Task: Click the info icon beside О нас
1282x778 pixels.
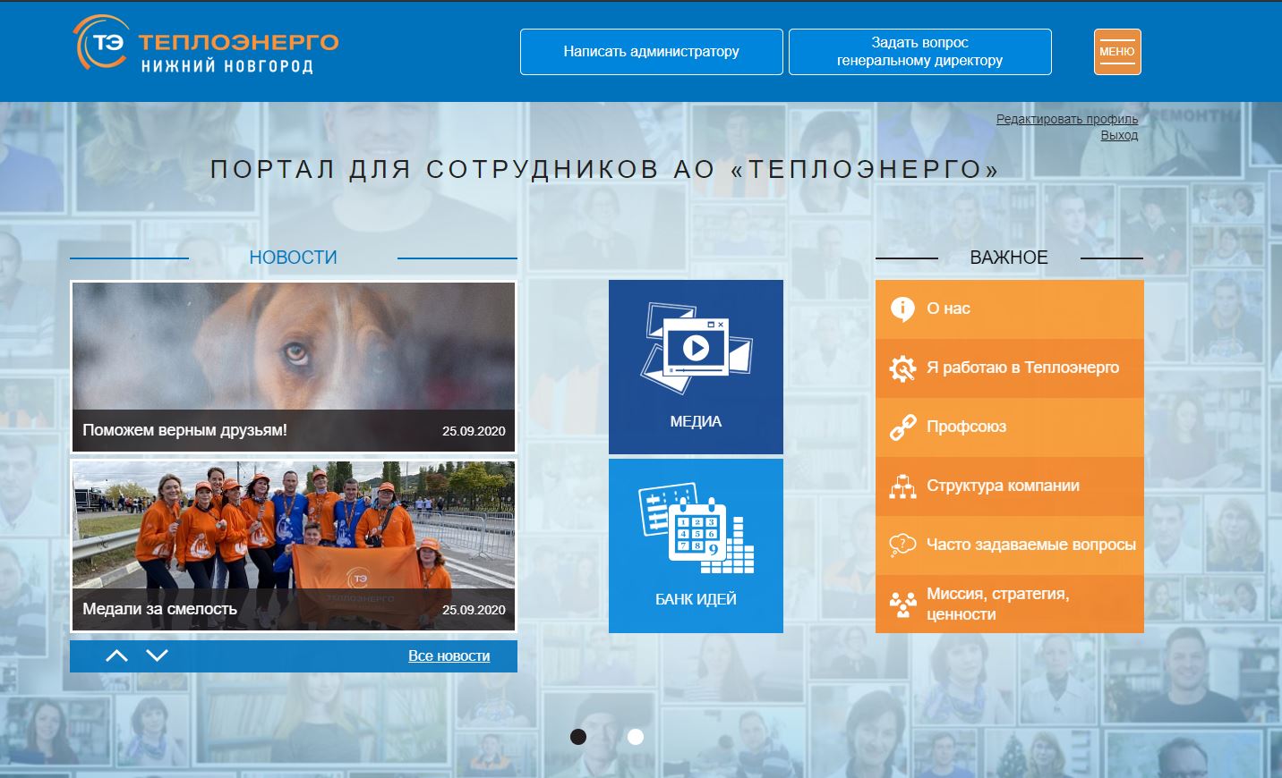Action: point(902,309)
